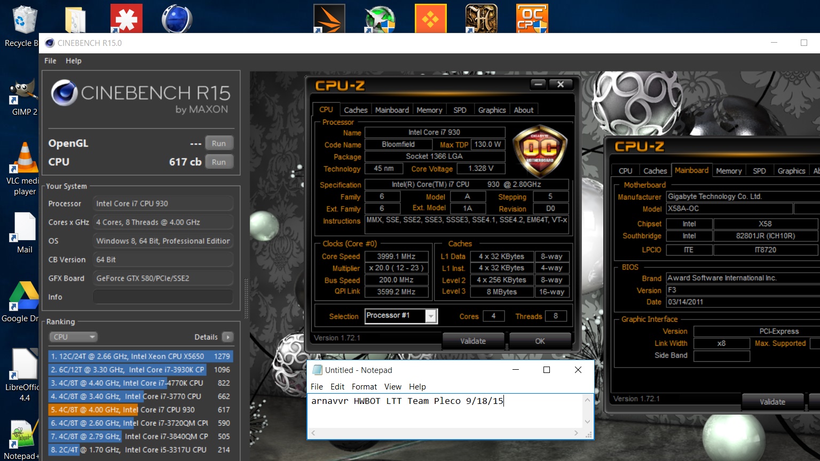Click Validate in the front CPU-Z window
This screenshot has width=820, height=461.
point(473,341)
